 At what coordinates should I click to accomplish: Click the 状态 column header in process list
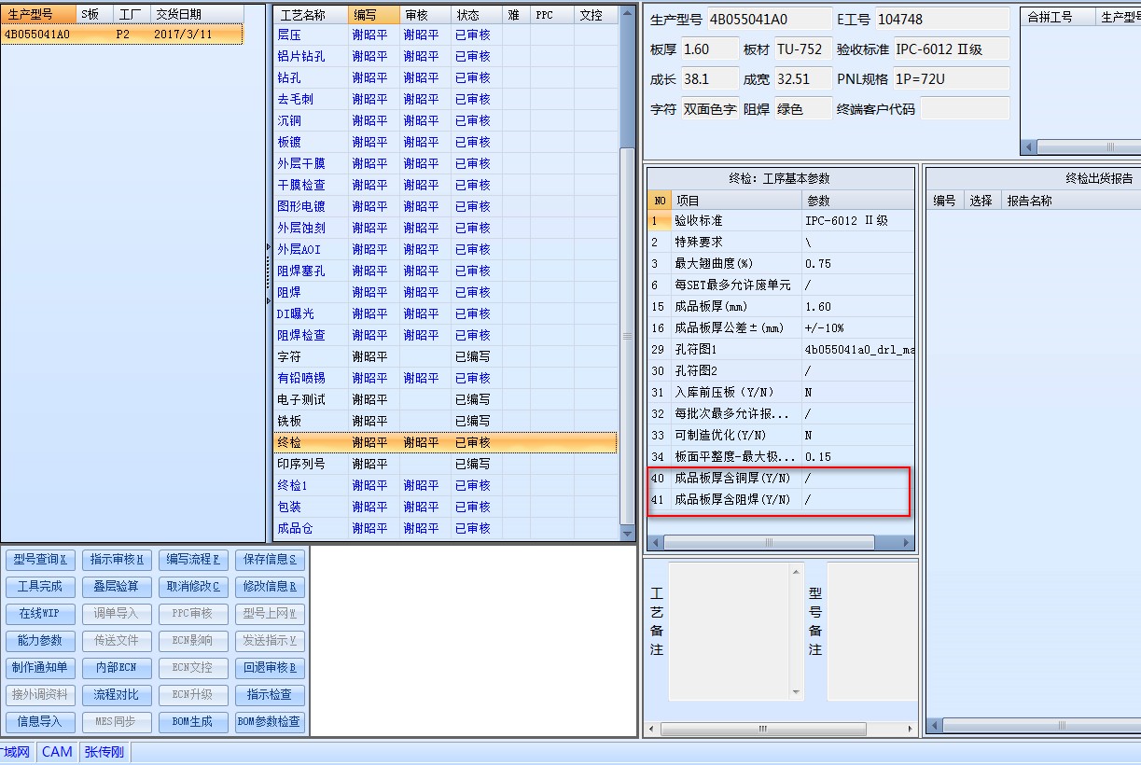click(x=477, y=15)
